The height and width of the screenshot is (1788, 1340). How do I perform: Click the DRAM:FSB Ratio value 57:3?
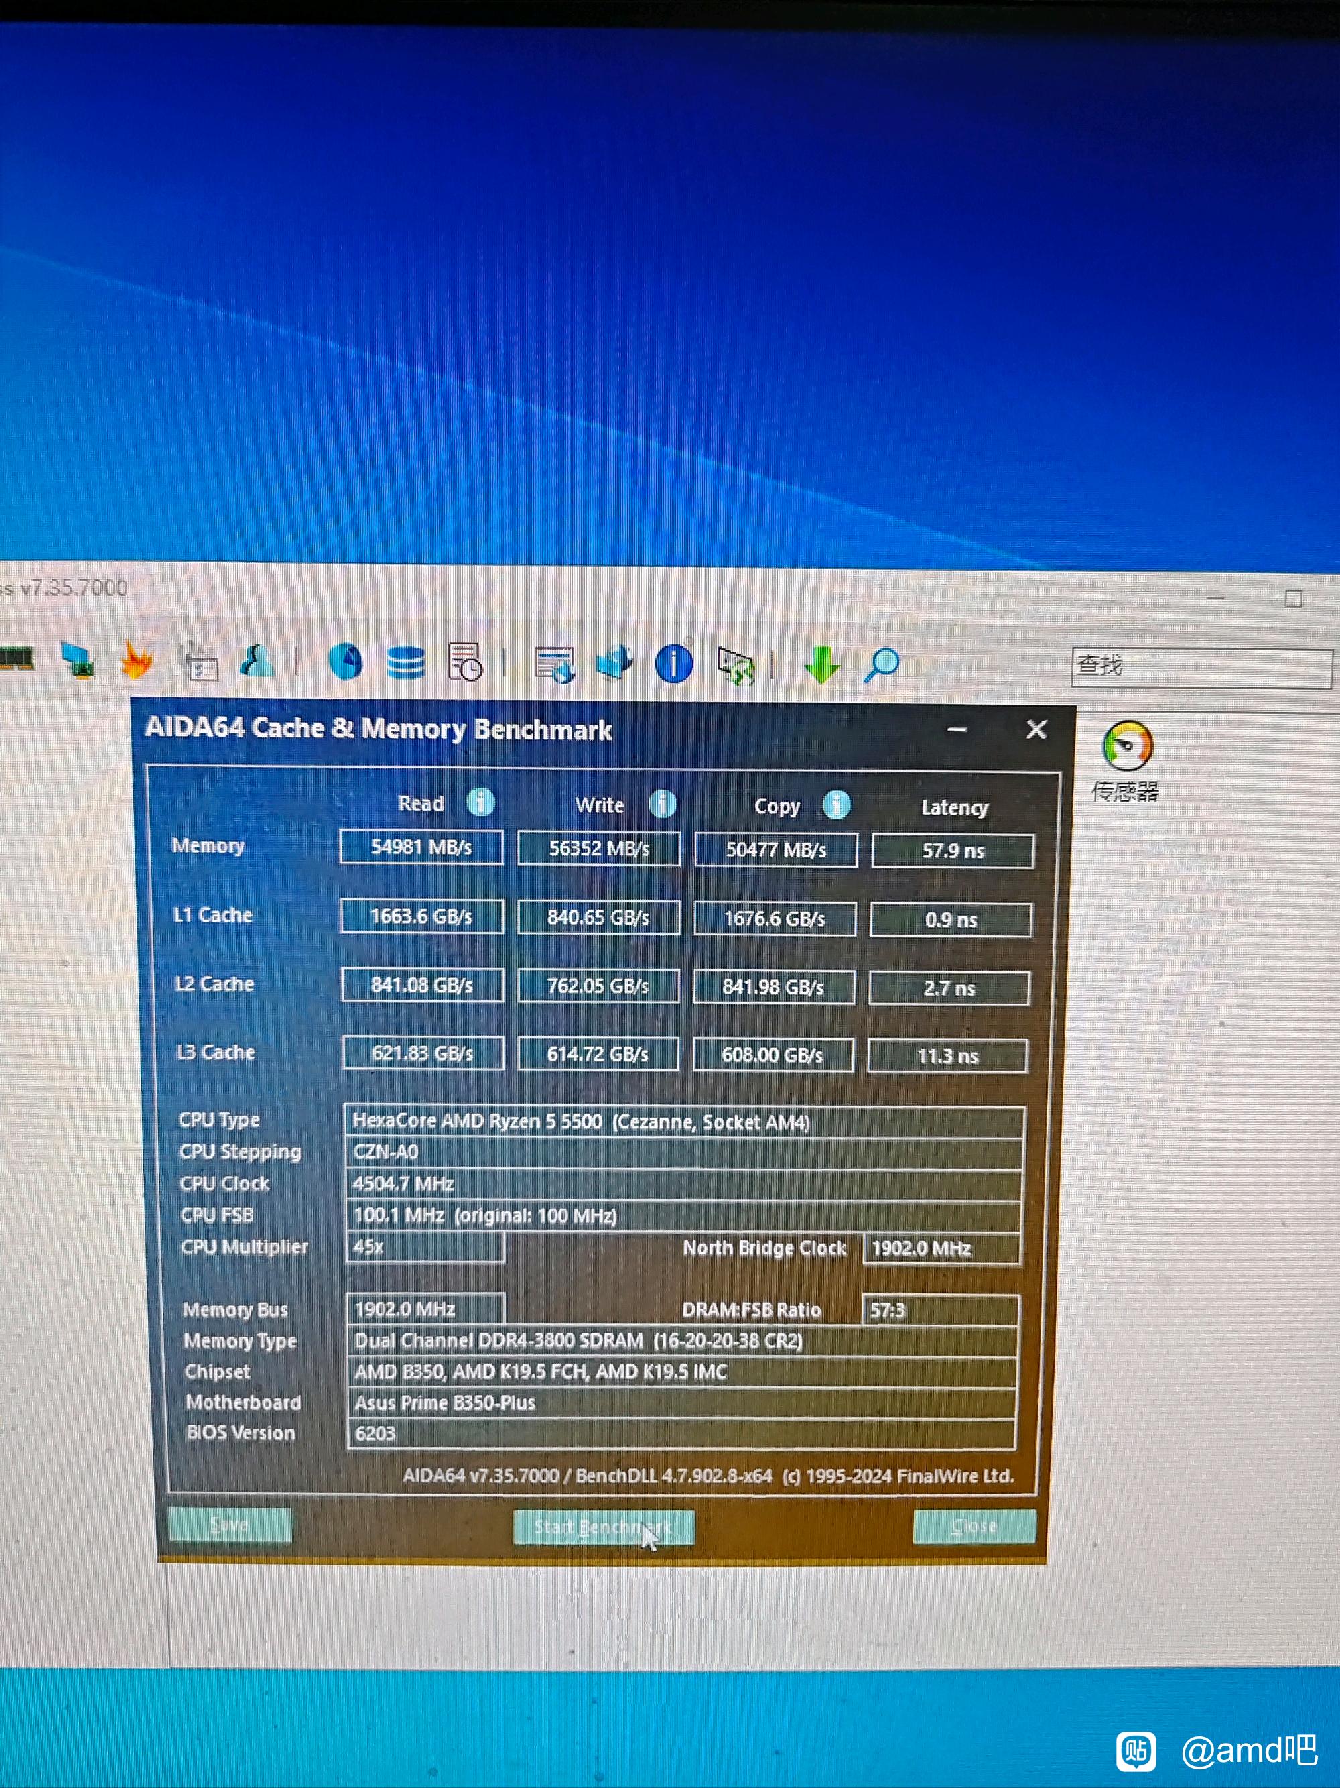point(940,1311)
